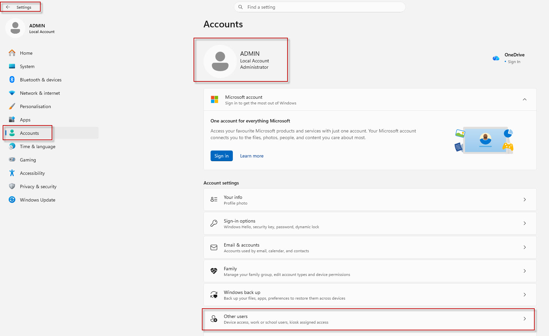Open the Windows back up row
This screenshot has width=549, height=336.
pos(370,295)
